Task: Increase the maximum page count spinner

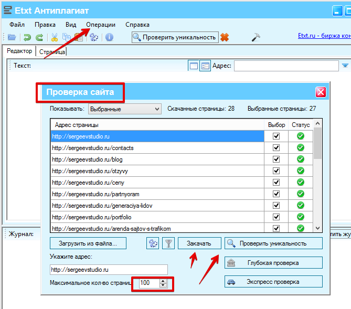Action: coord(163,280)
